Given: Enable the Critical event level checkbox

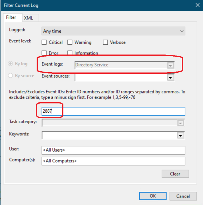Looking at the screenshot, I should (x=44, y=42).
